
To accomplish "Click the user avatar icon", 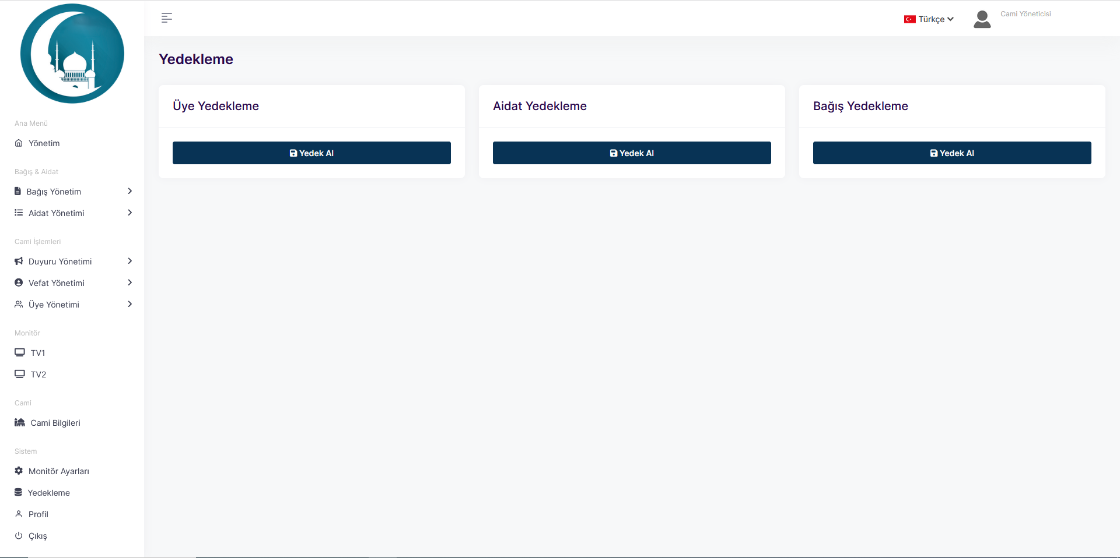I will click(982, 19).
